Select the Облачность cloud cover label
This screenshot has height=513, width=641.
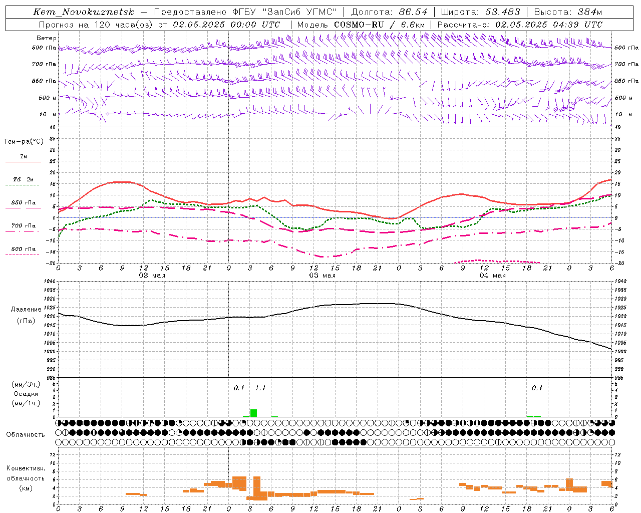(26, 435)
